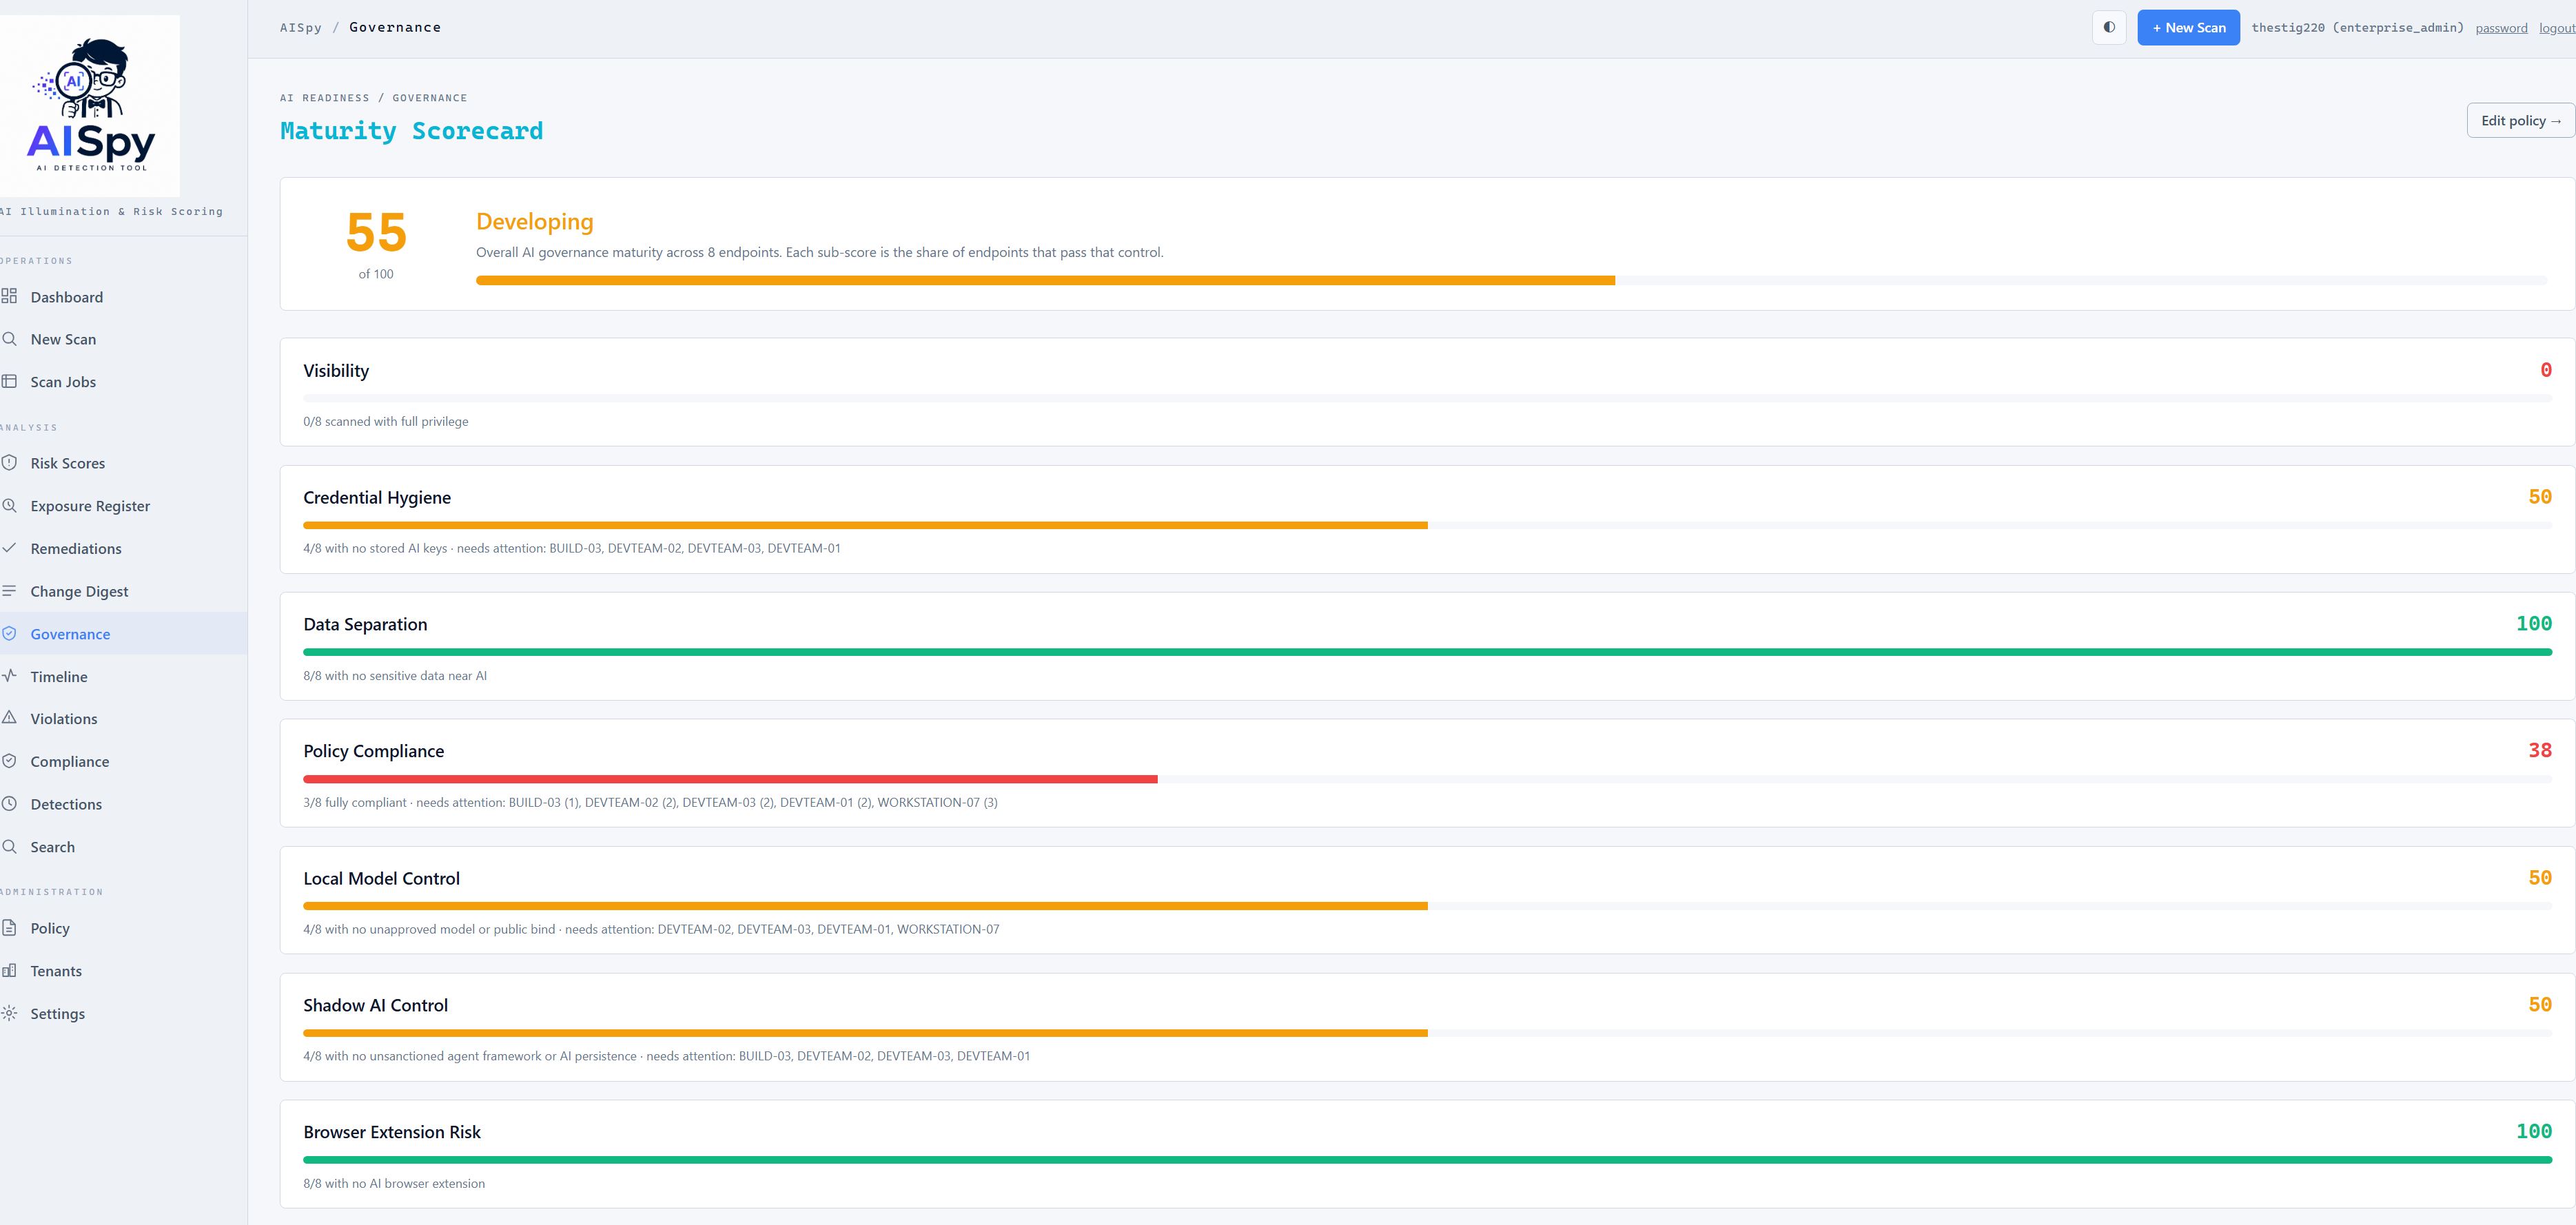Open Remediations from sidebar
Screen dimensions: 2576x1225
point(124,549)
